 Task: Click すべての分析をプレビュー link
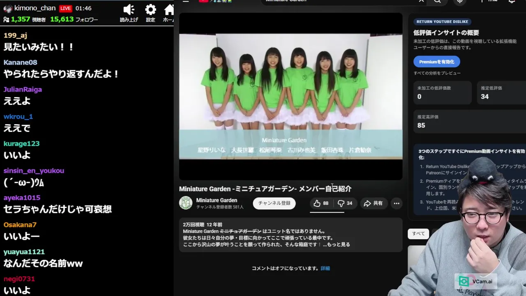tap(437, 73)
